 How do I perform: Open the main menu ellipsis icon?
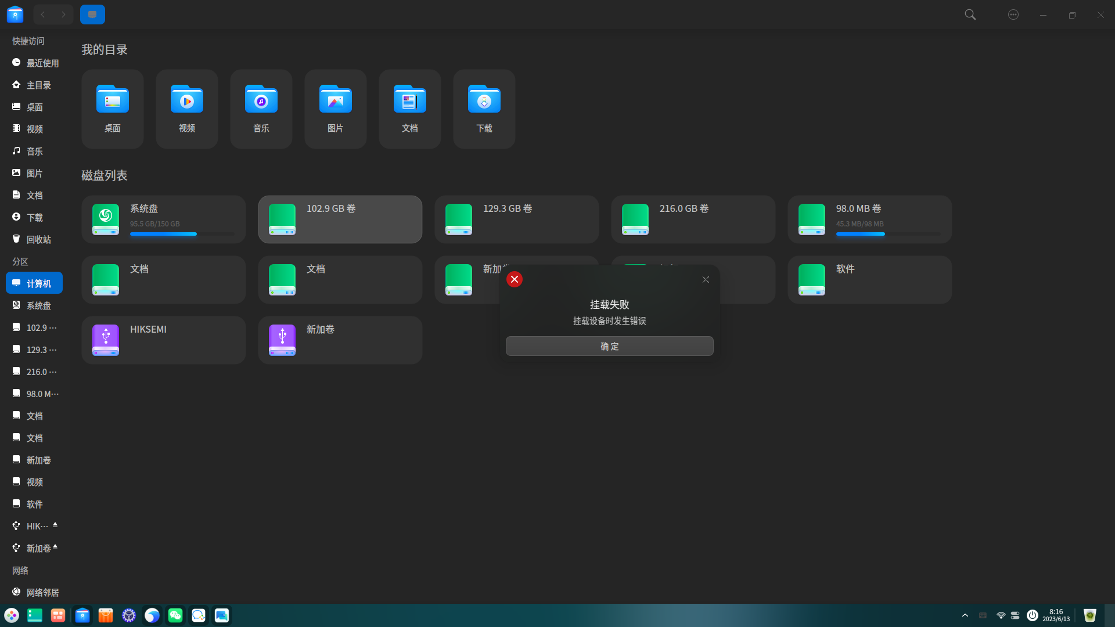click(1013, 15)
